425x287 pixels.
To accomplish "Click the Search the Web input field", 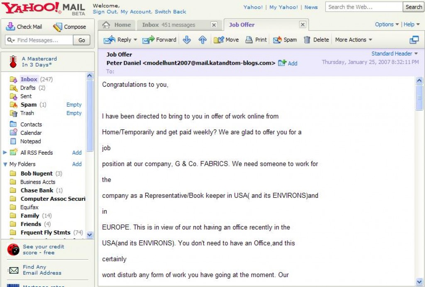I will (364, 7).
